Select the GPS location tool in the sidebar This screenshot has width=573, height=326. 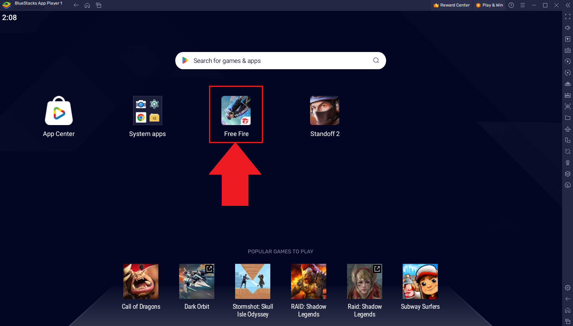point(567,163)
